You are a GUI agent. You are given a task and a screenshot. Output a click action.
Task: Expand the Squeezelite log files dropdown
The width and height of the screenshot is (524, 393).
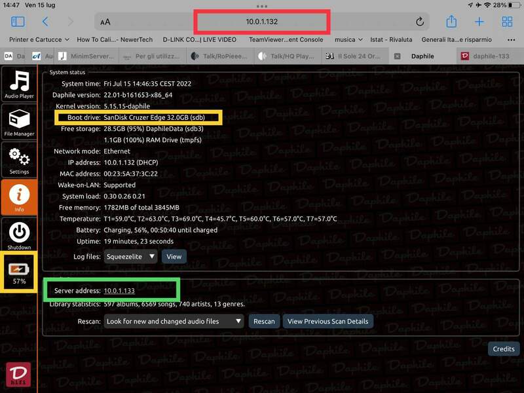131,257
